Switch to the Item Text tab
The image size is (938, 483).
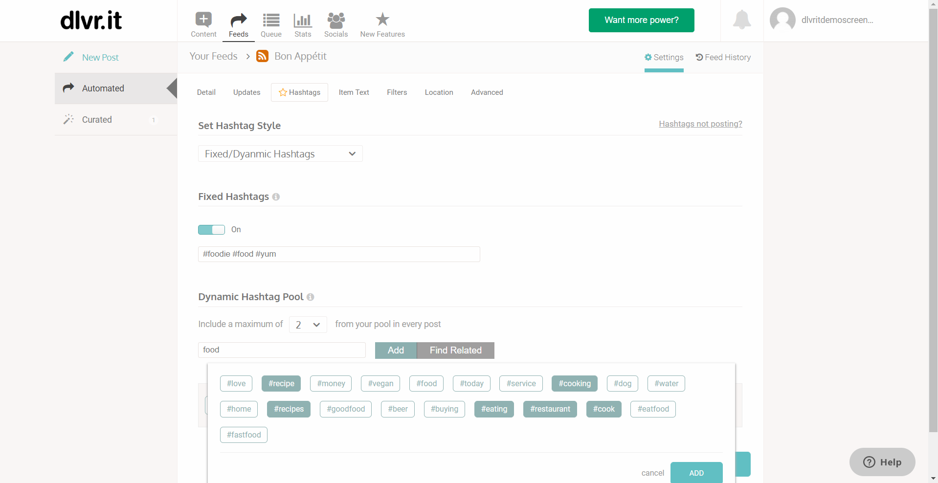(x=354, y=92)
